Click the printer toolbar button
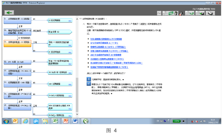 (210, 13)
